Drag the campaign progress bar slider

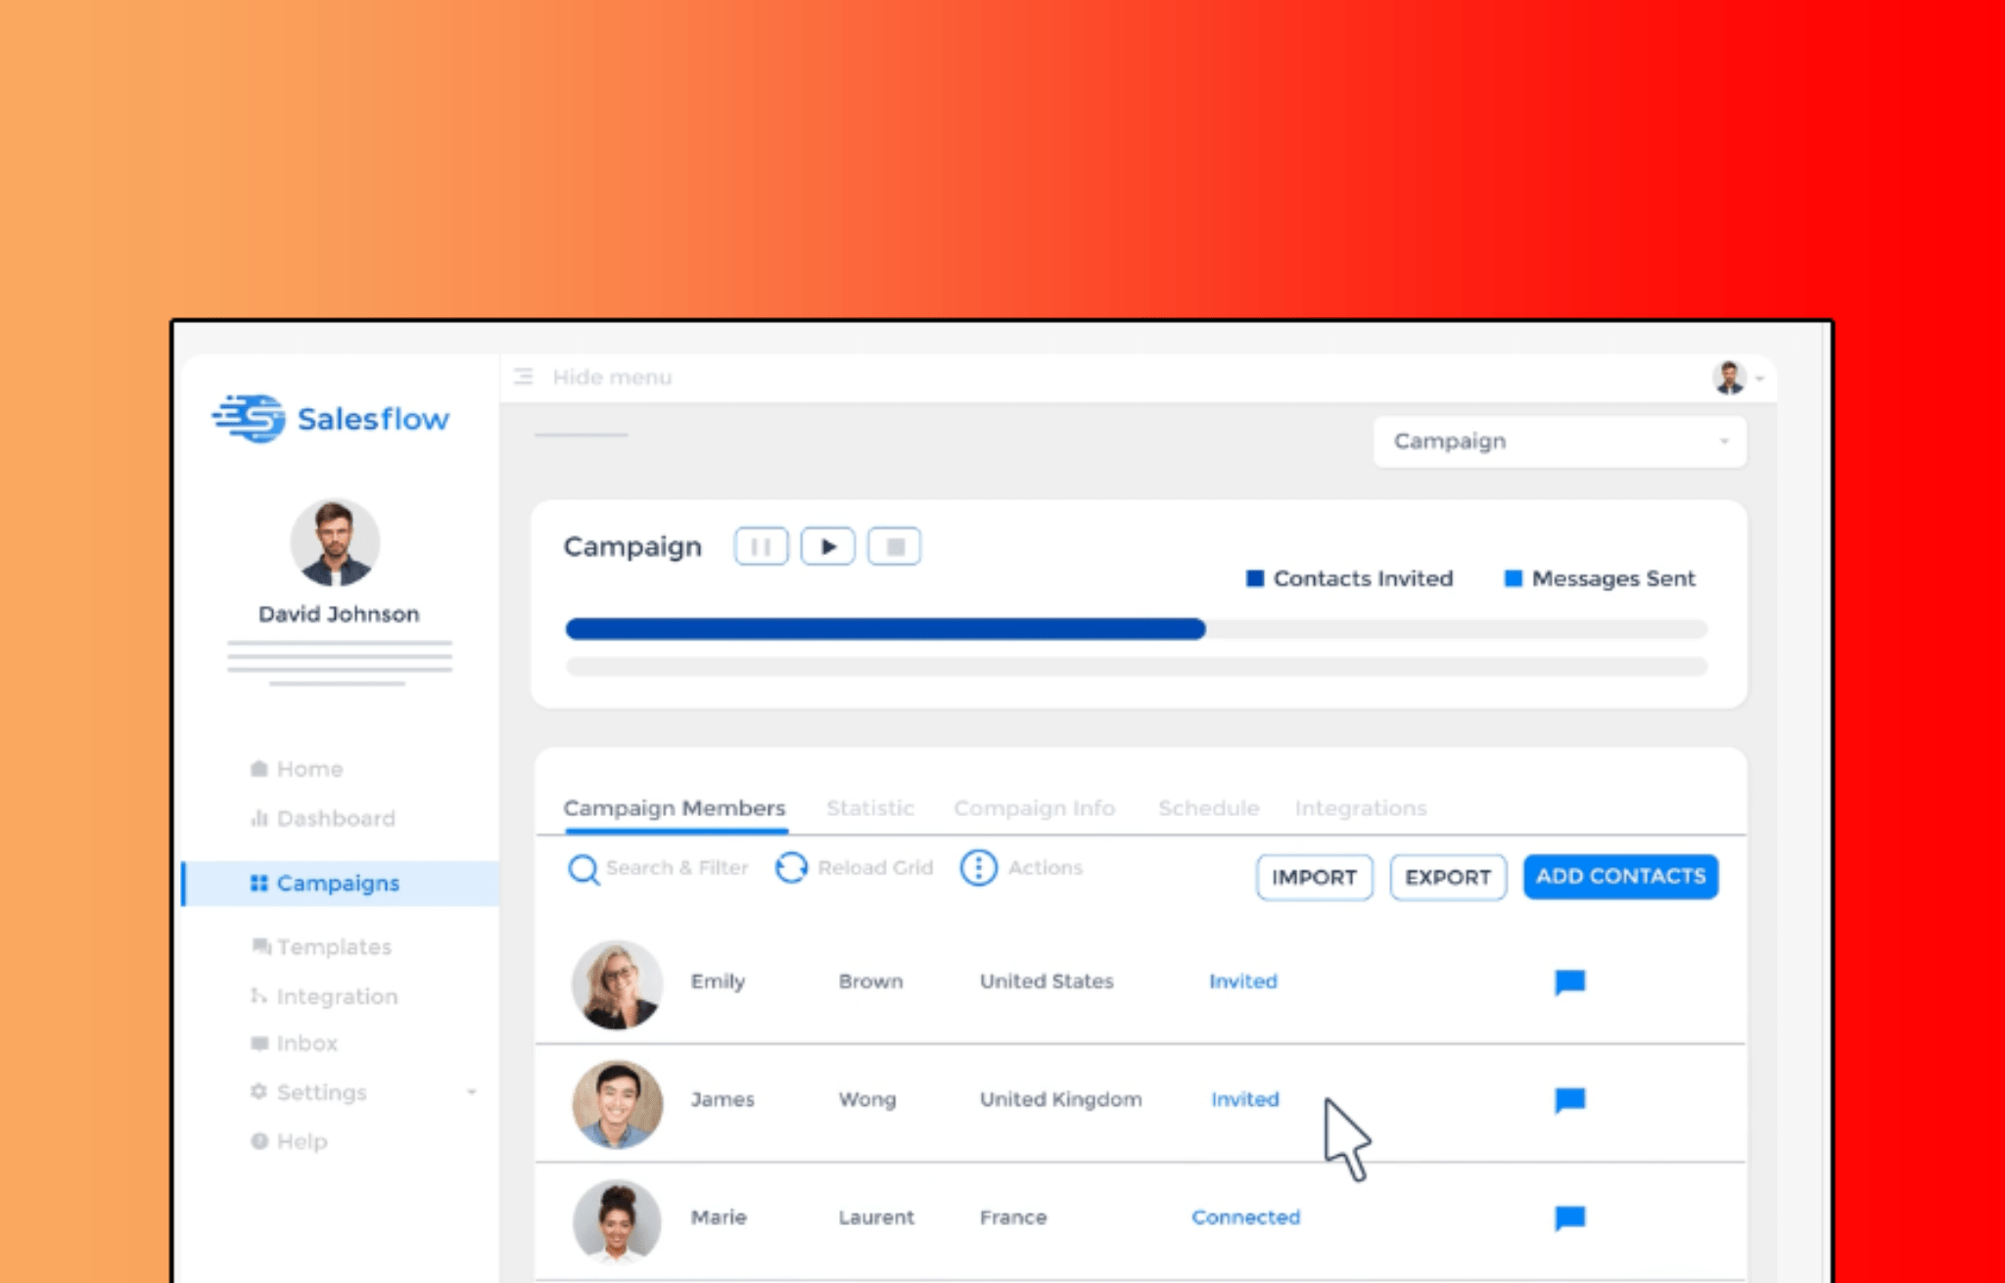pos(1198,628)
